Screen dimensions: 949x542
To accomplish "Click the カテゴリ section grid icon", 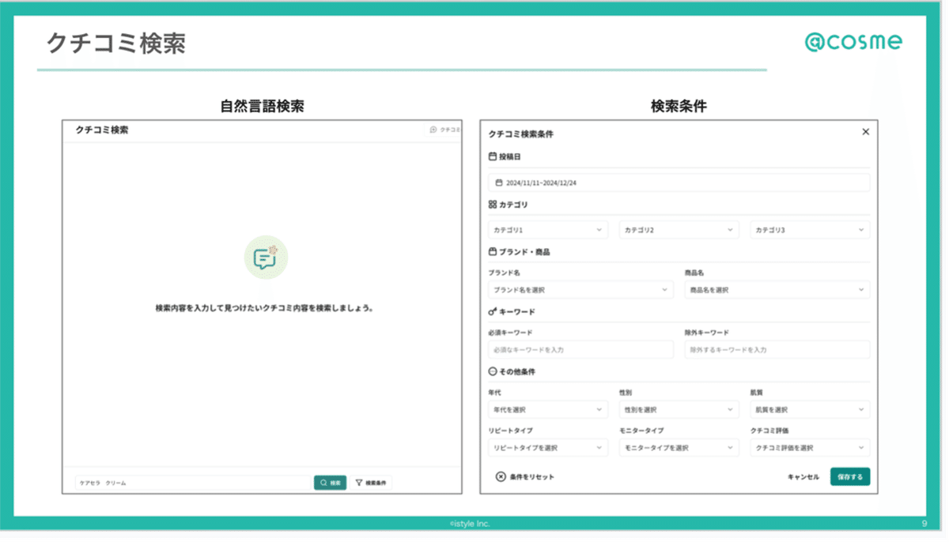I will point(493,204).
